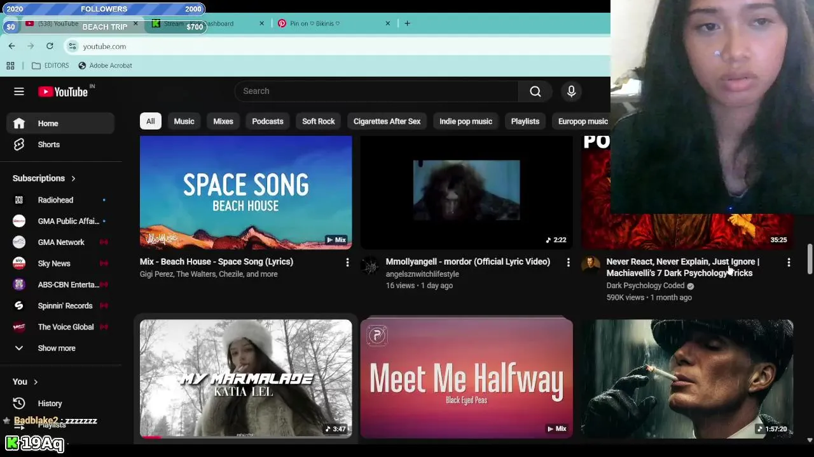Select the Mixes filter chip
This screenshot has width=814, height=457.
(223, 121)
